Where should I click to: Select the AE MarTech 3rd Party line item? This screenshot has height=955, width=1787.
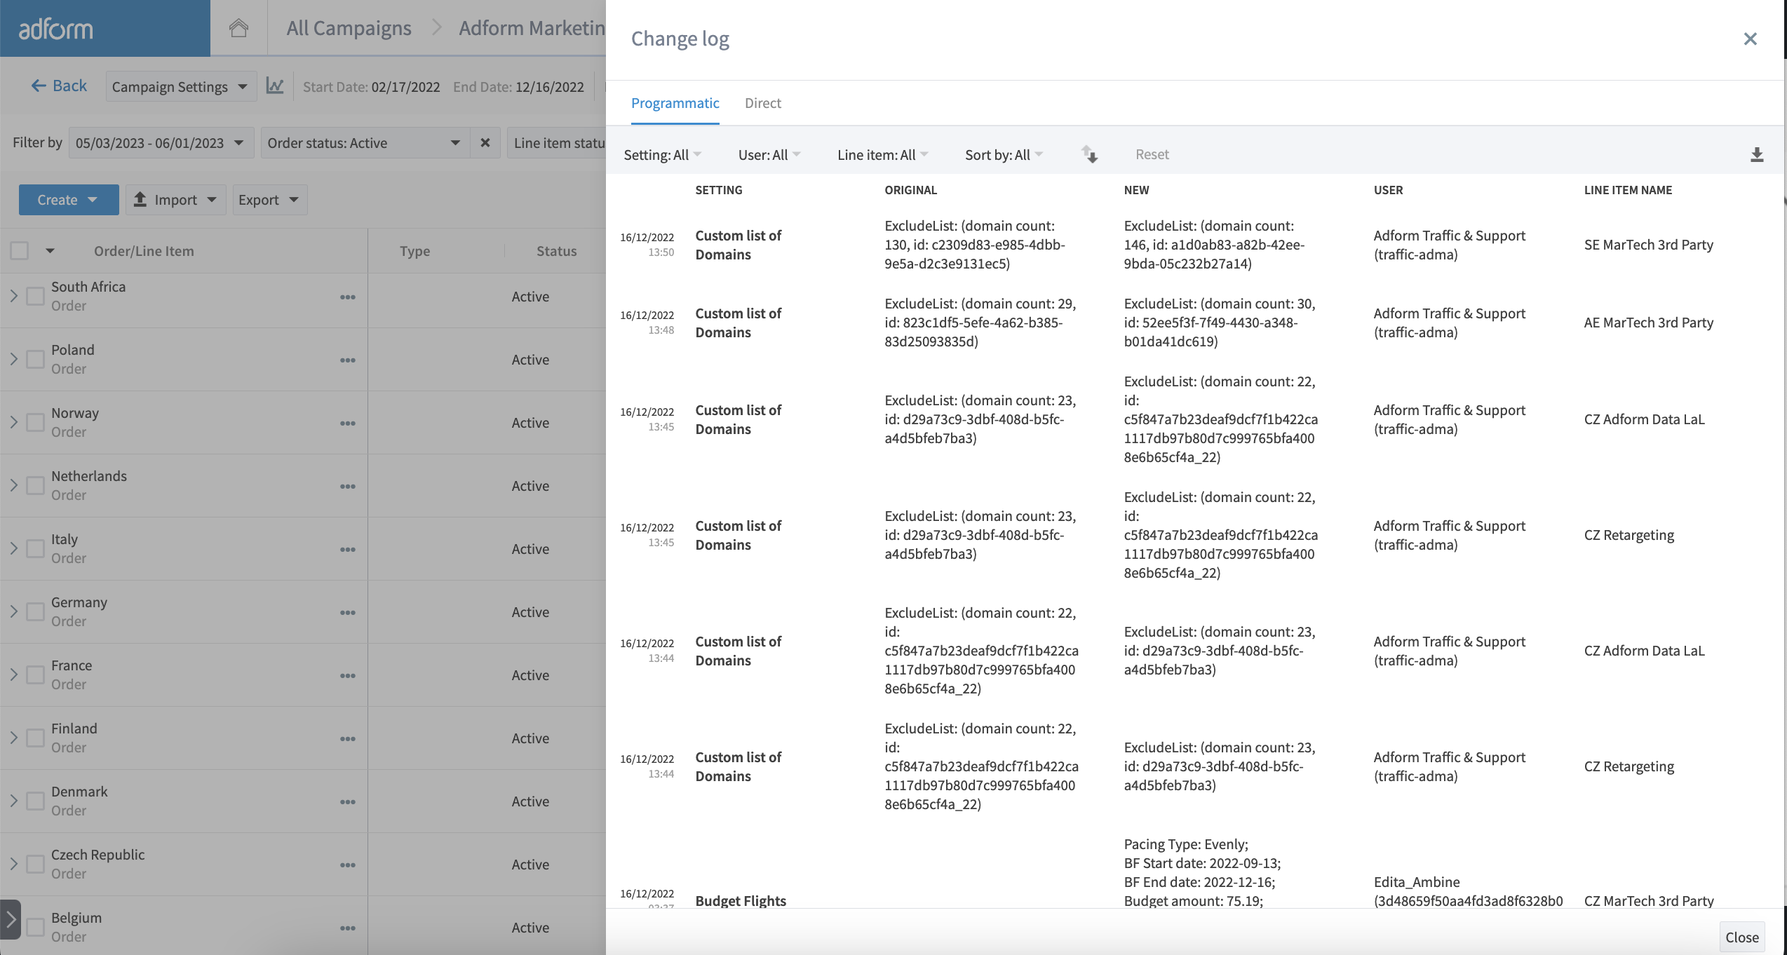(x=1648, y=323)
